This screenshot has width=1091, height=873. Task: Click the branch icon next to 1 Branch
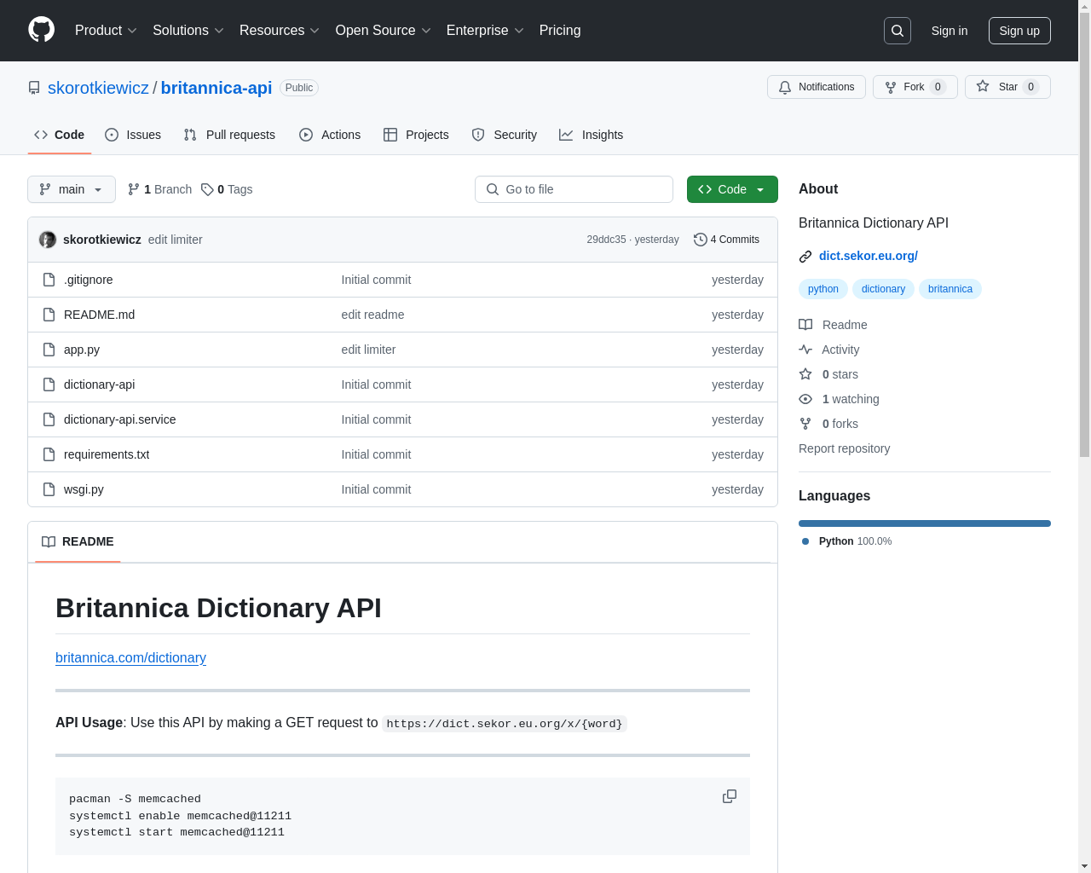point(134,189)
